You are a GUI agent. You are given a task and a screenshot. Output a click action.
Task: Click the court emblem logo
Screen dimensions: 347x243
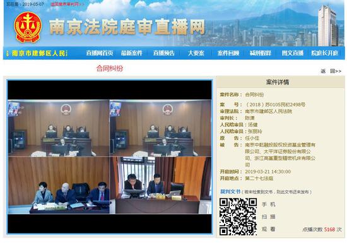pos(28,27)
